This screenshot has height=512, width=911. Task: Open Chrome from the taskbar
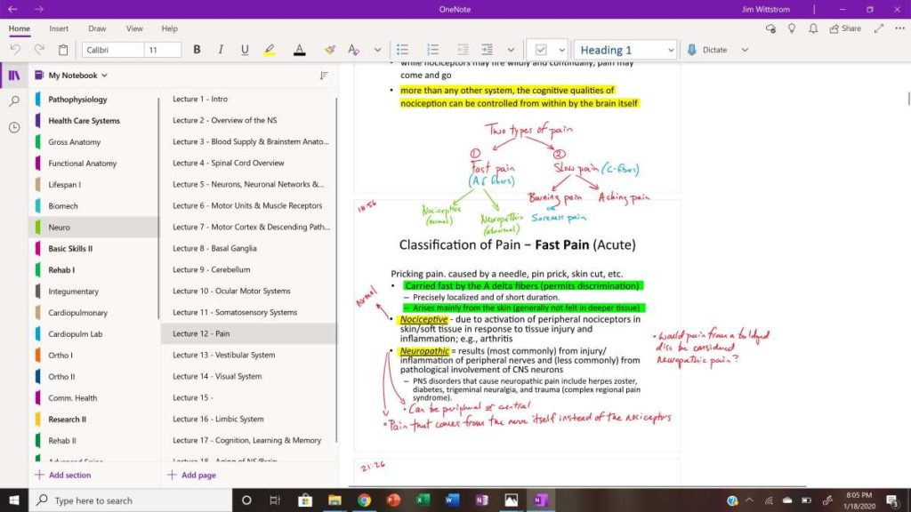(364, 500)
